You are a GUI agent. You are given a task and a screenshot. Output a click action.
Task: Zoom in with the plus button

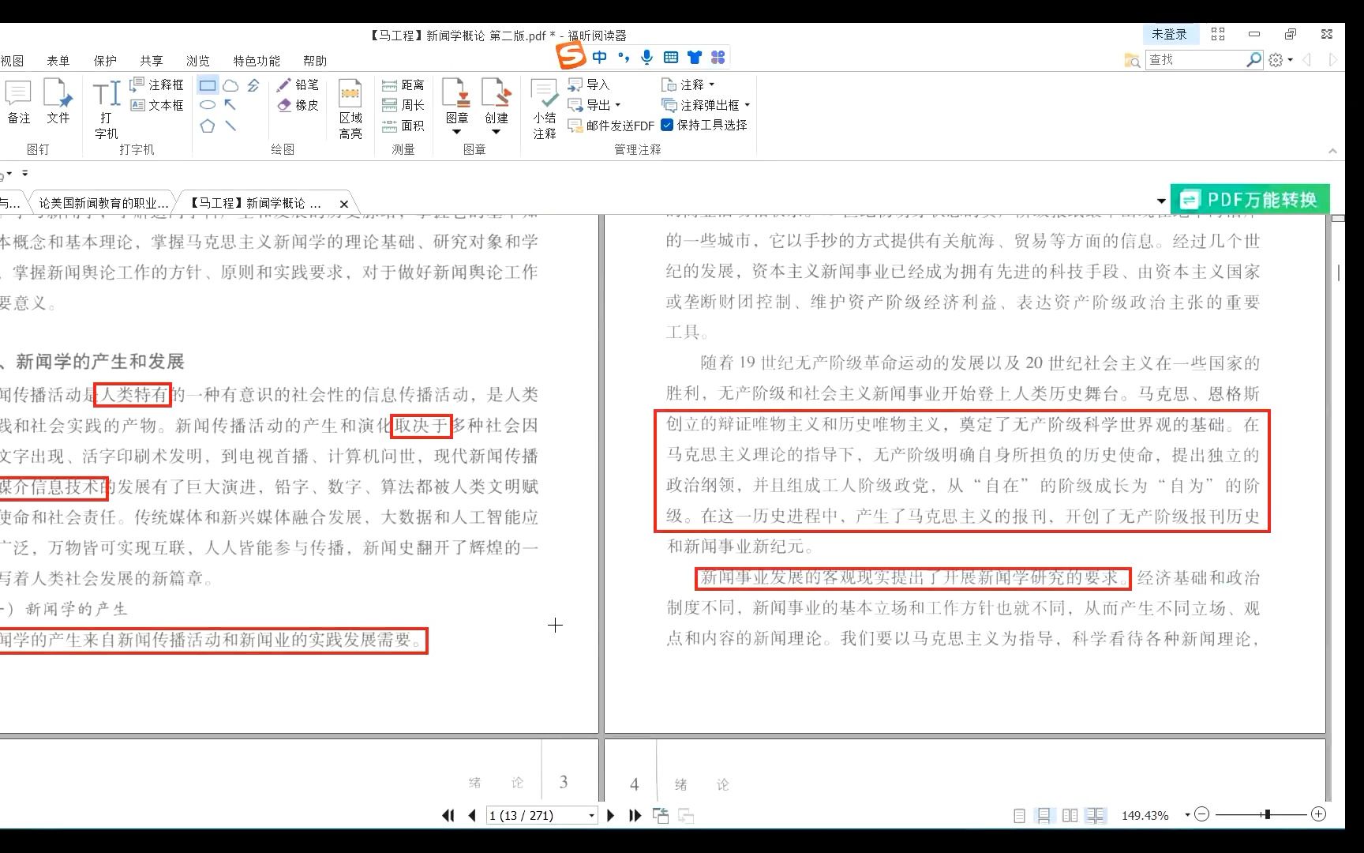click(x=1318, y=814)
